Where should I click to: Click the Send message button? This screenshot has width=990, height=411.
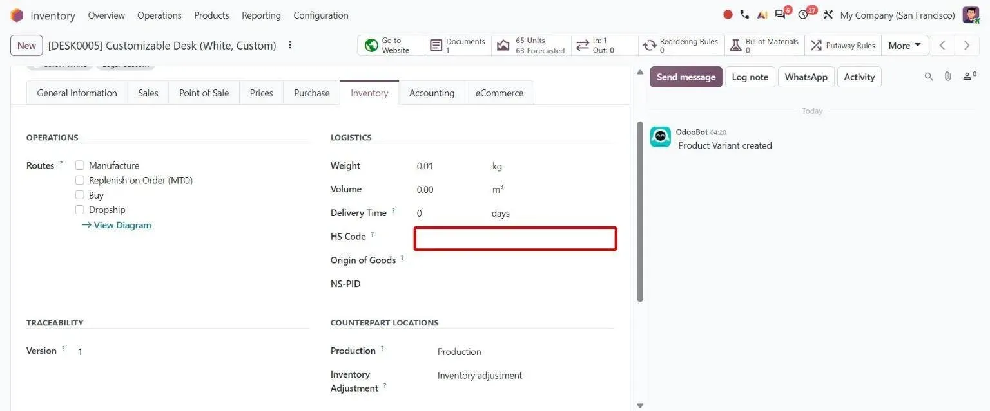tap(686, 77)
